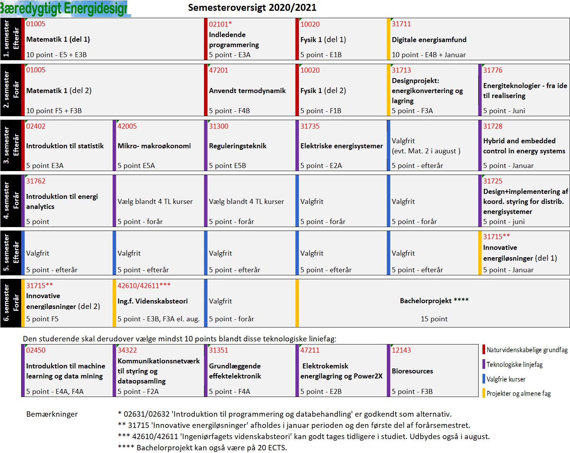Click purple Teknologiske linjefag legend swatch
The height and width of the screenshot is (453, 570).
[x=484, y=364]
